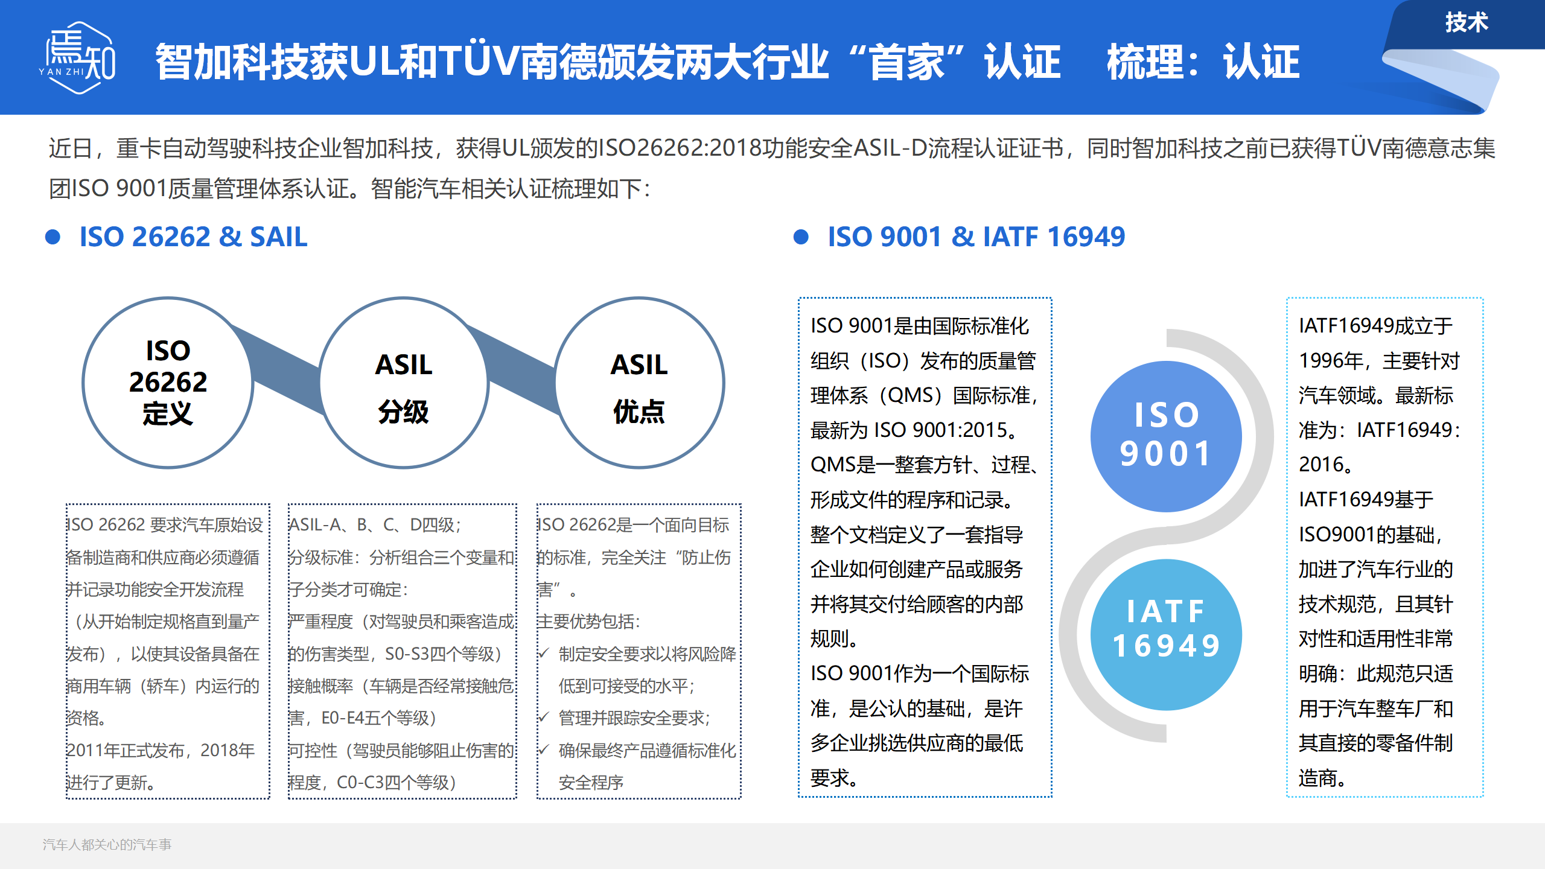Click the text ASIL-A、B、C、D四级

click(374, 524)
